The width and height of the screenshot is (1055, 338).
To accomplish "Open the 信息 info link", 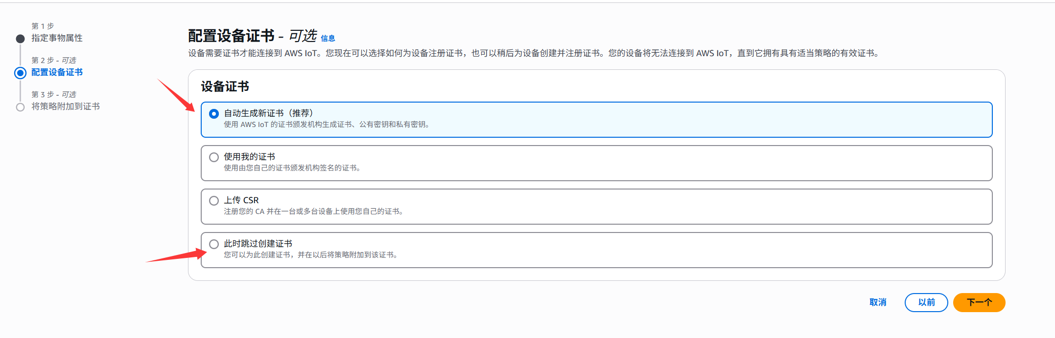I will (x=328, y=39).
